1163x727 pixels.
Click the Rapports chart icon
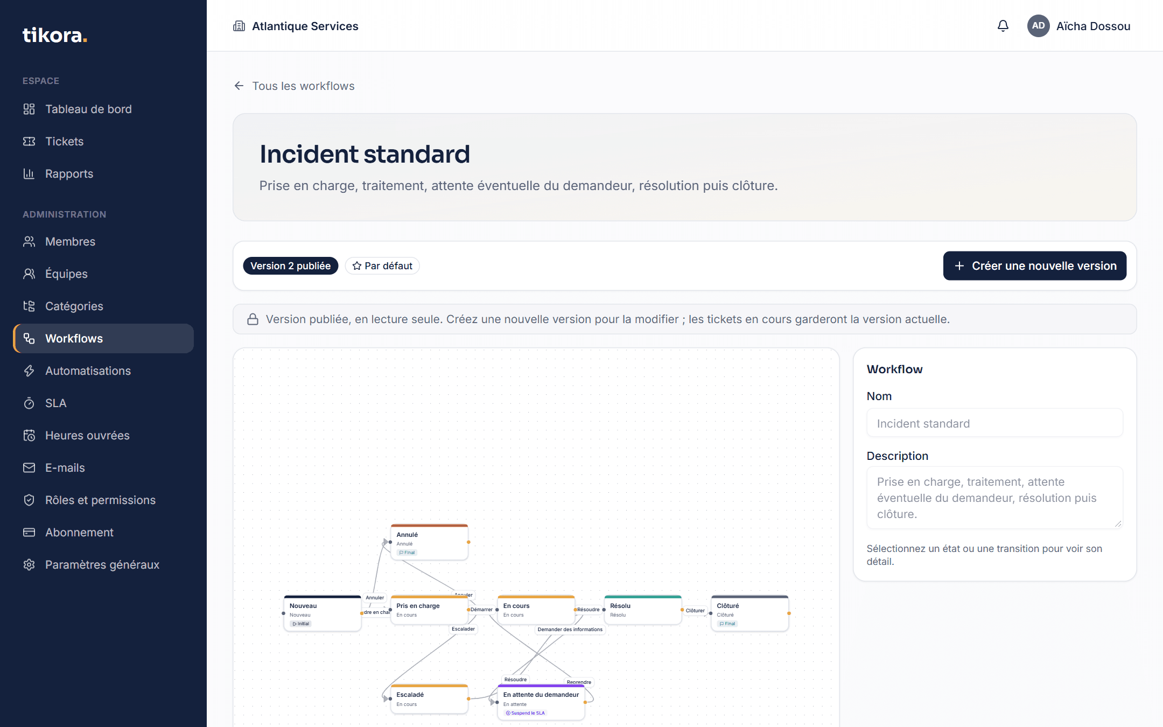pos(29,173)
